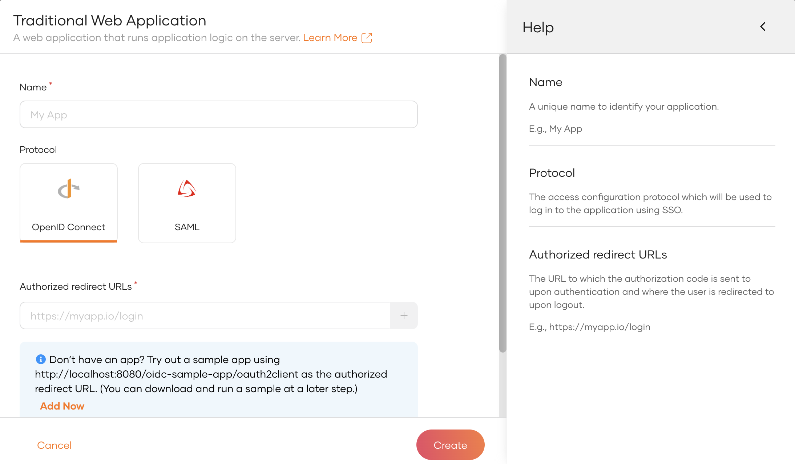
Task: Click the required asterisk next to Name
Action: tap(51, 84)
